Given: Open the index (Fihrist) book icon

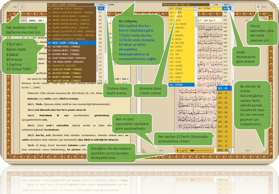Looking at the screenshot, I should [21, 7].
